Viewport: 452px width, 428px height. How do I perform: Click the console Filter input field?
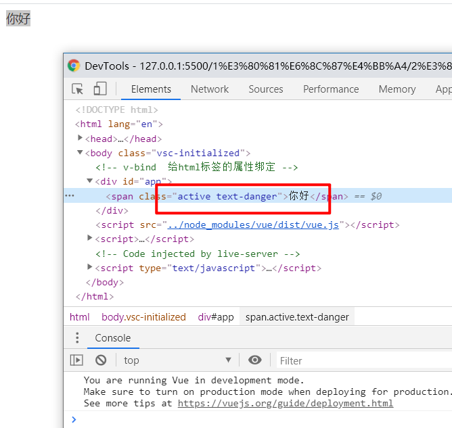(x=364, y=360)
